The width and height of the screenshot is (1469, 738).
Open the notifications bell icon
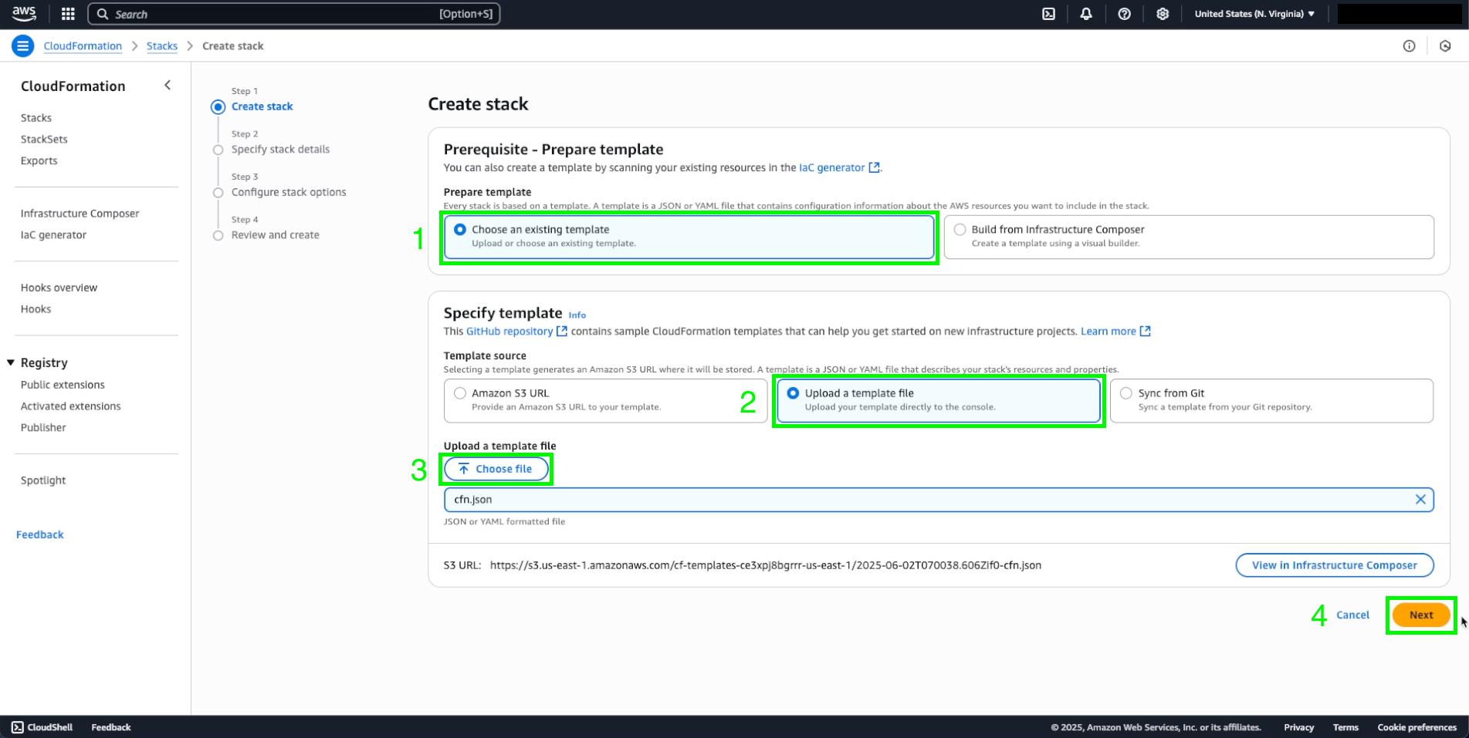pos(1086,14)
